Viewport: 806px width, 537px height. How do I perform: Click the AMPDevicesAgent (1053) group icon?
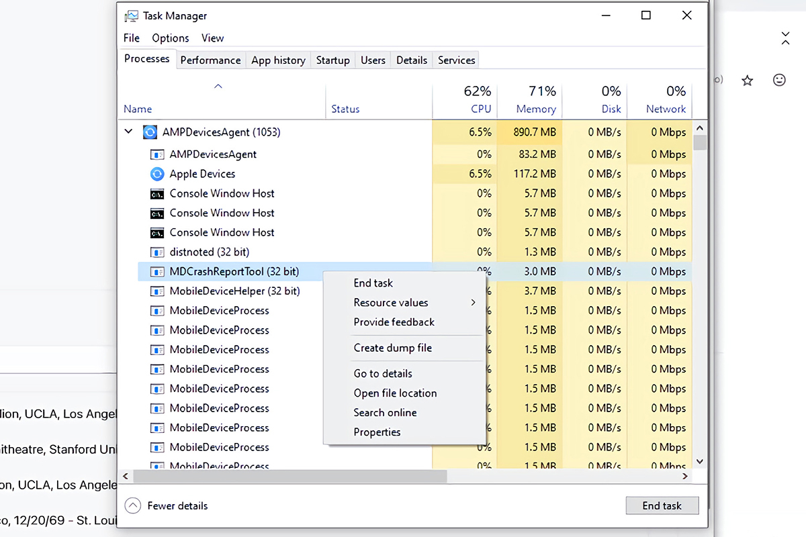pyautogui.click(x=150, y=132)
